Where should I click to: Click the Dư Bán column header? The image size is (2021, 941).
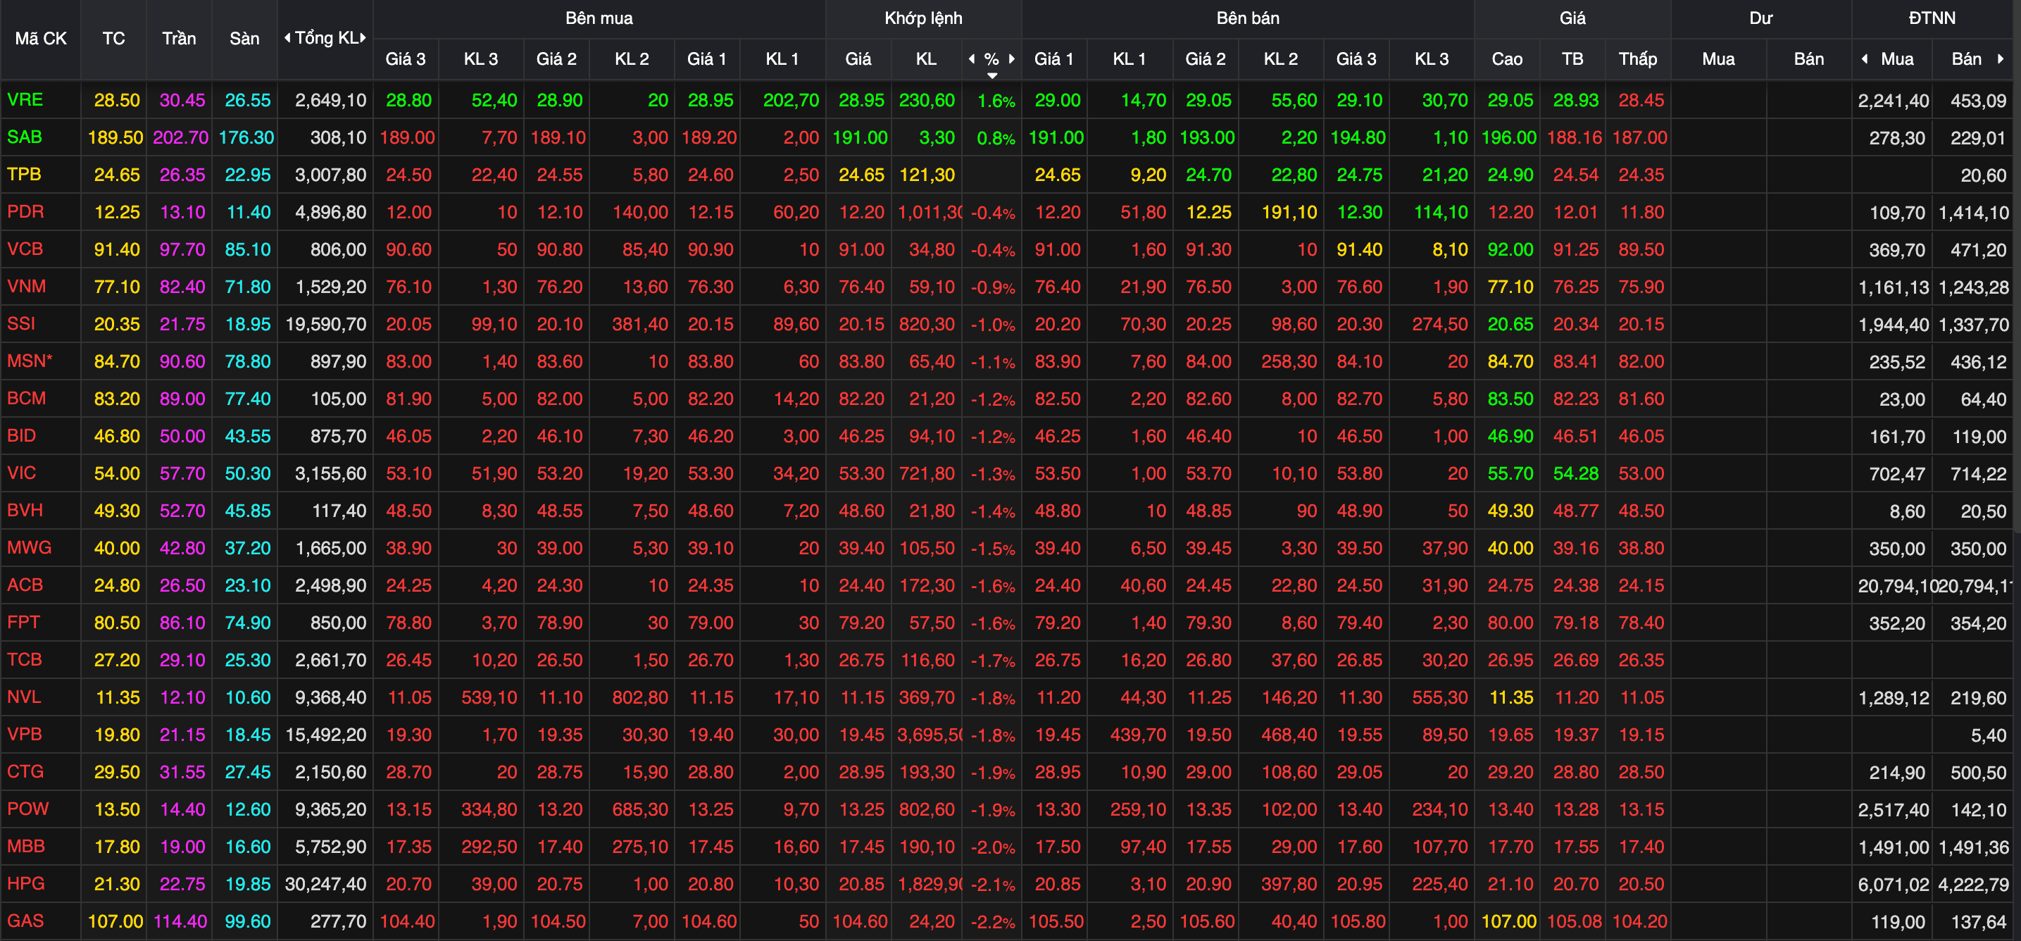point(1809,59)
